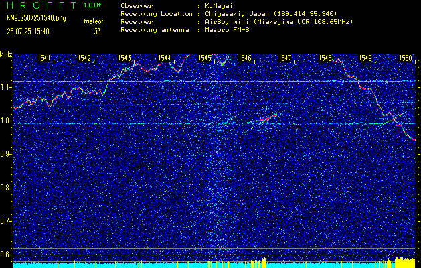Click the 1545 time marker
Viewport: 421px width, 268px height.
(205, 58)
